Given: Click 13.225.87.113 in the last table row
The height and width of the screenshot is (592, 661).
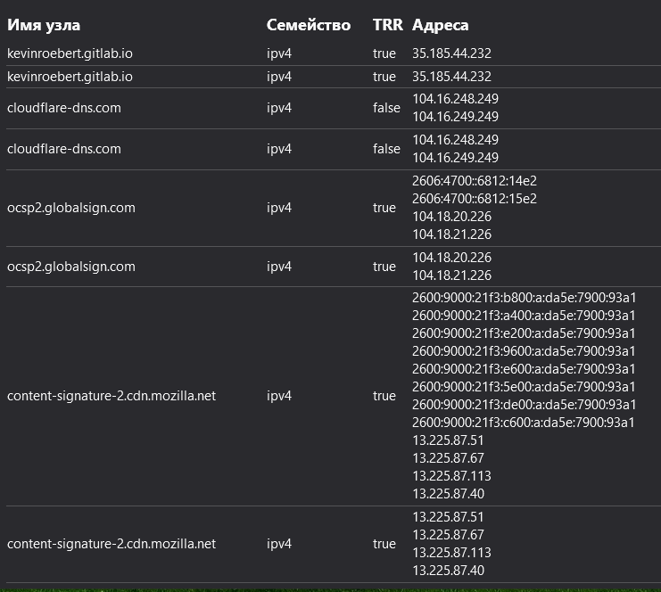Looking at the screenshot, I should (451, 553).
